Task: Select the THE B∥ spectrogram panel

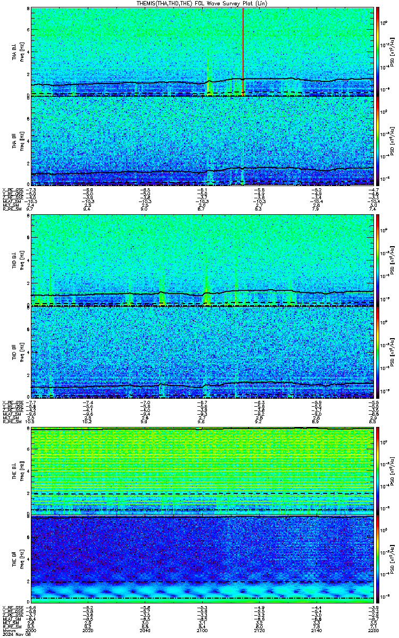Action: [x=203, y=559]
